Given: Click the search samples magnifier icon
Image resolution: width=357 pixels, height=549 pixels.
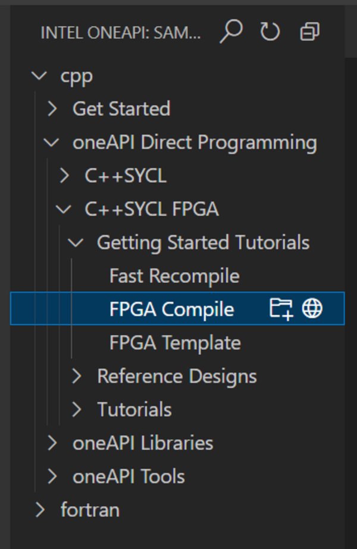Looking at the screenshot, I should 230,32.
